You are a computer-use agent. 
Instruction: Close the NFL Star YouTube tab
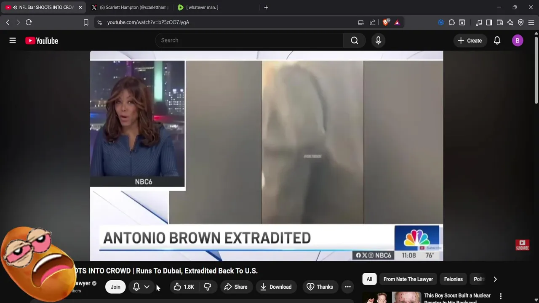(x=80, y=8)
